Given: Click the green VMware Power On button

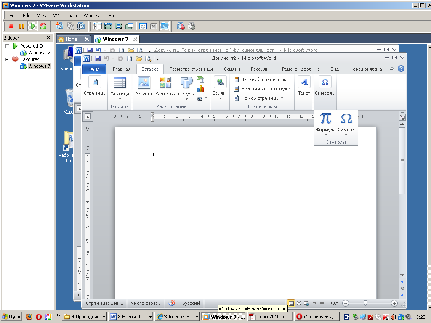Looking at the screenshot, I should point(33,26).
